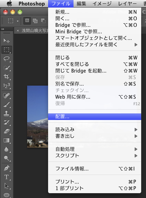Image resolution: width=146 pixels, height=198 pixels.
Task: Open the tool preset picker arrow
Action: [x=18, y=21]
